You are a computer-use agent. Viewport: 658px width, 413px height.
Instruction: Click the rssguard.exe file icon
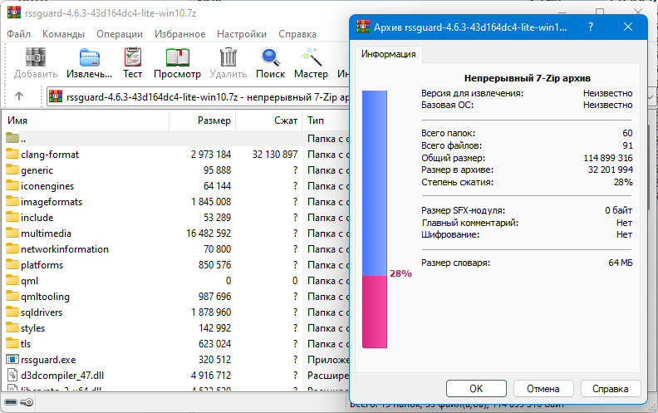[12, 360]
